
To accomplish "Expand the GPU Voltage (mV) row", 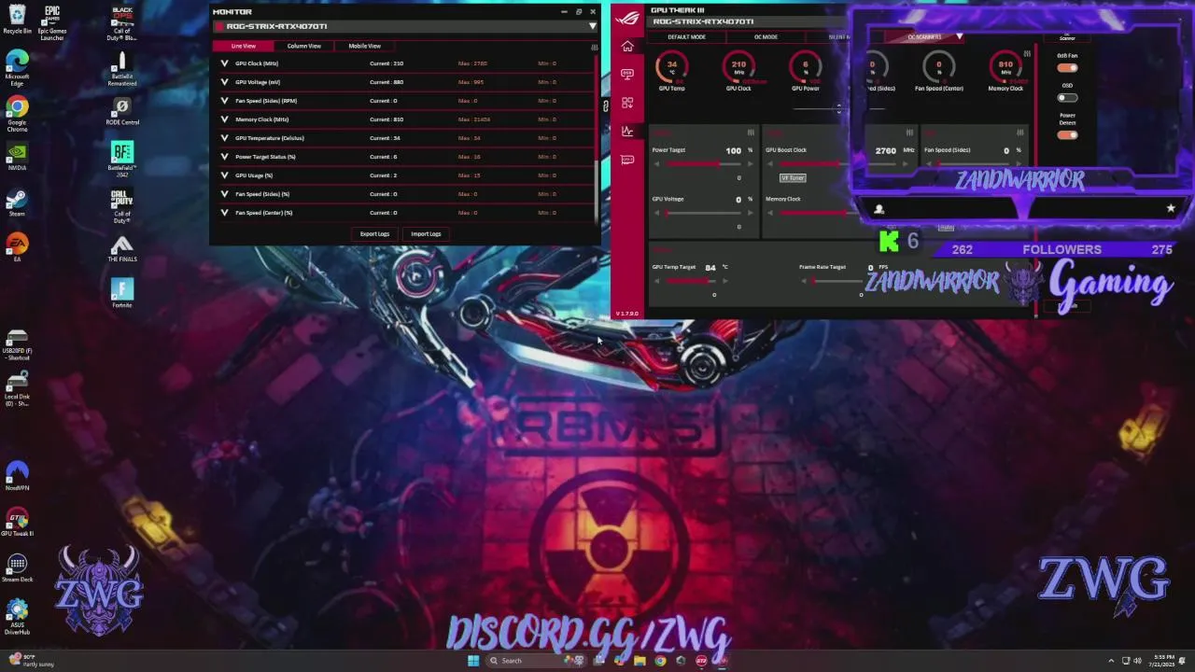I will click(x=224, y=82).
